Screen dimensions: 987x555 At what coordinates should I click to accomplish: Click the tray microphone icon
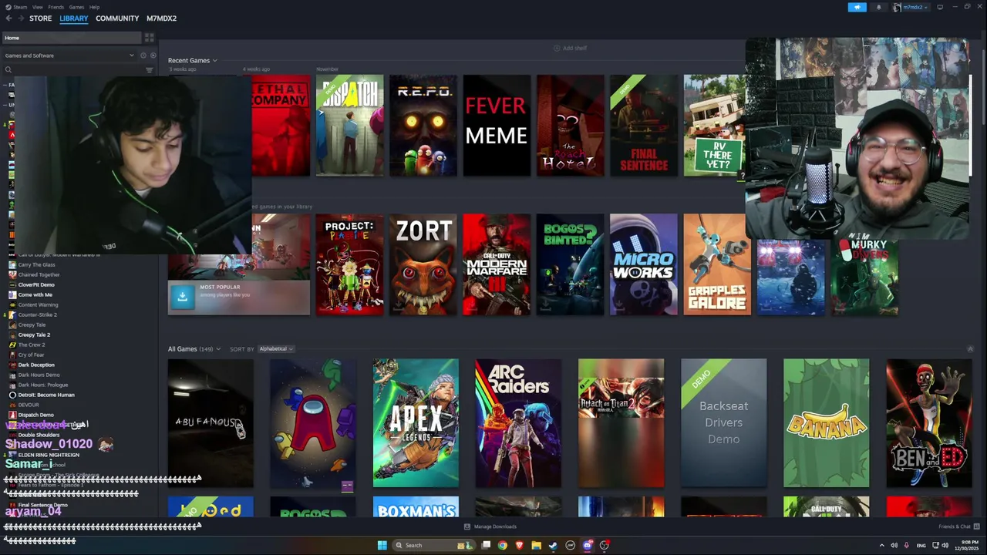click(906, 545)
